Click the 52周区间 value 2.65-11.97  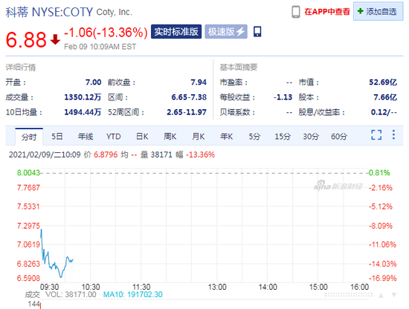click(x=187, y=112)
